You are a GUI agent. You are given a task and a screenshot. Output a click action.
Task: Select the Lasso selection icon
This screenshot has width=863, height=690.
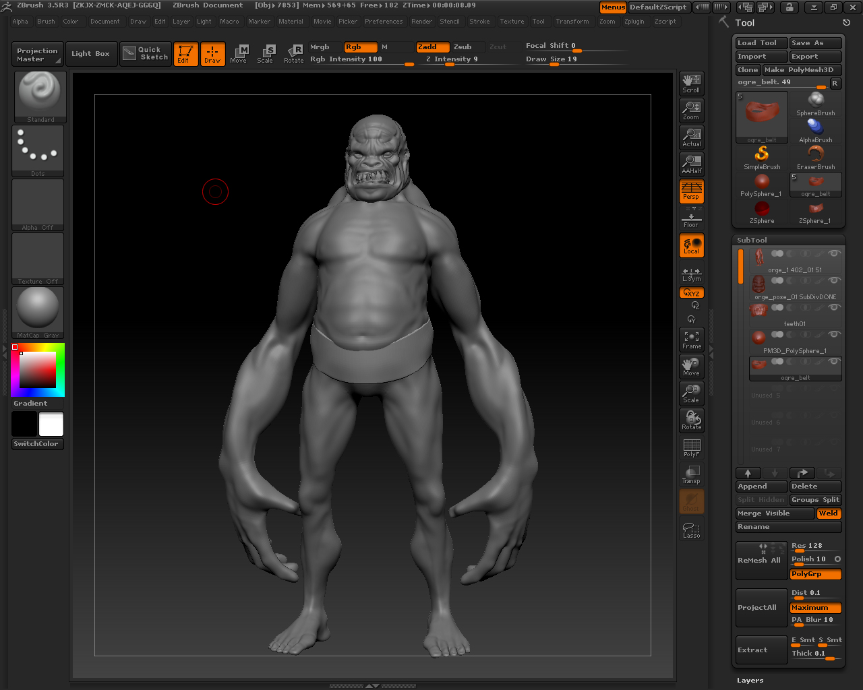[691, 530]
